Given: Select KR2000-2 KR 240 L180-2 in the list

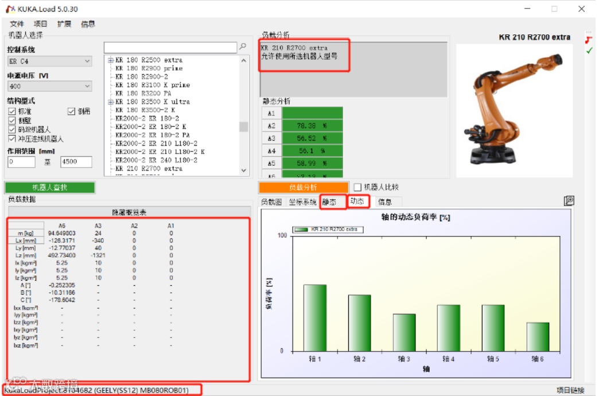Looking at the screenshot, I should pos(156,160).
